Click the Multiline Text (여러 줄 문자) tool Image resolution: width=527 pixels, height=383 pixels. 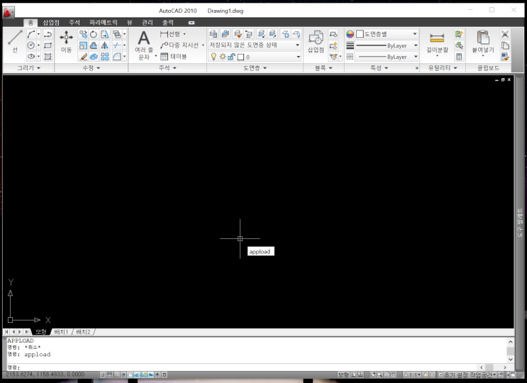point(144,45)
